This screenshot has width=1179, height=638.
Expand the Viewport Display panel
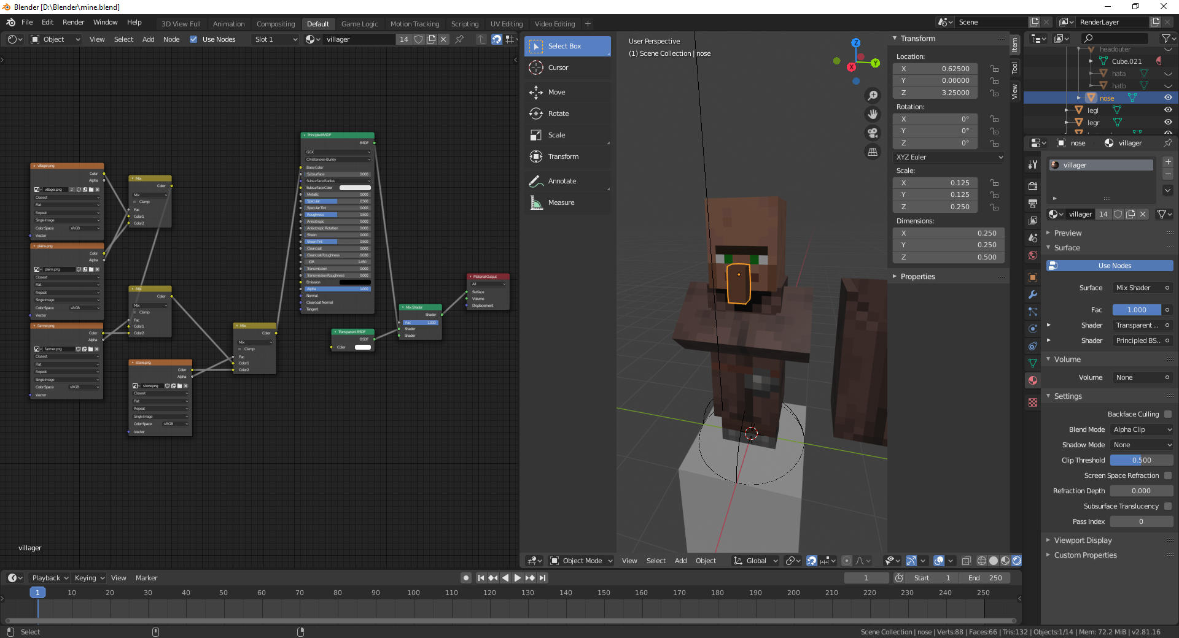pos(1083,540)
